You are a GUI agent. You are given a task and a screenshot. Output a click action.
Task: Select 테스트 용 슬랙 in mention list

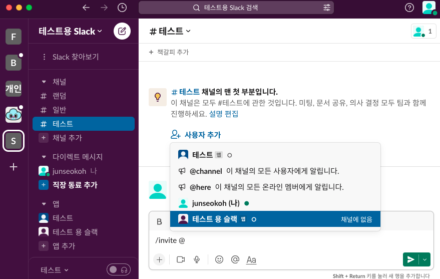[x=275, y=219]
